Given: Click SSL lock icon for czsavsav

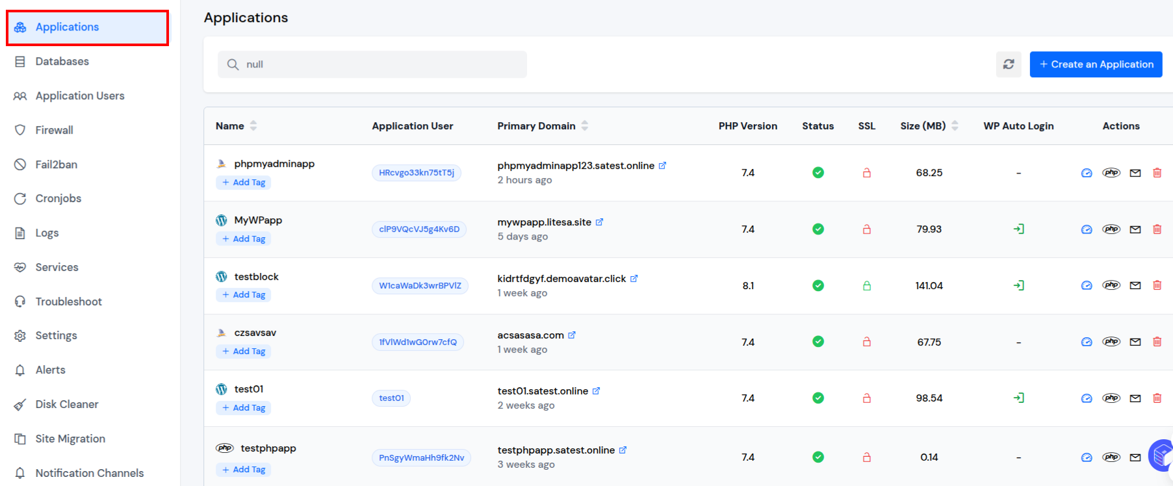Looking at the screenshot, I should tap(866, 342).
